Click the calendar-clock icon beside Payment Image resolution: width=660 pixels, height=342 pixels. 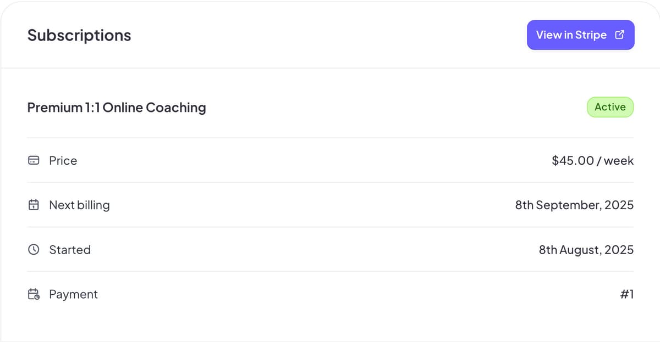pyautogui.click(x=34, y=294)
